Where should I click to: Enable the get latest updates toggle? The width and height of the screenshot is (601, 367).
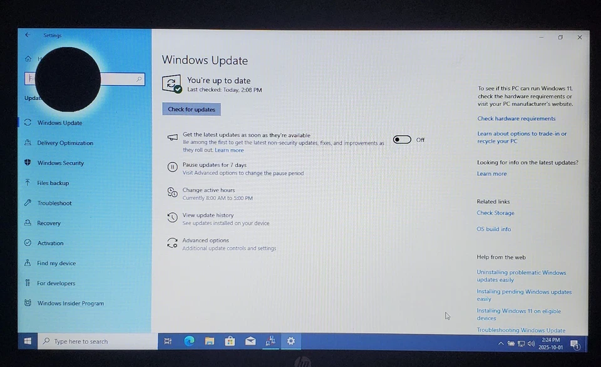[401, 140]
